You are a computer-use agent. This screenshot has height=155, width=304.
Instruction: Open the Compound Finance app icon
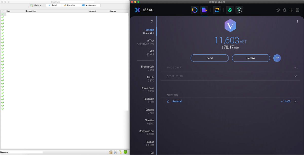coord(230,10)
